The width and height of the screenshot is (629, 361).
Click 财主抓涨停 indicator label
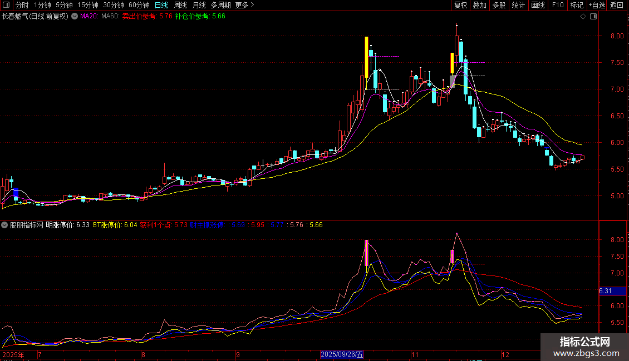pos(207,225)
